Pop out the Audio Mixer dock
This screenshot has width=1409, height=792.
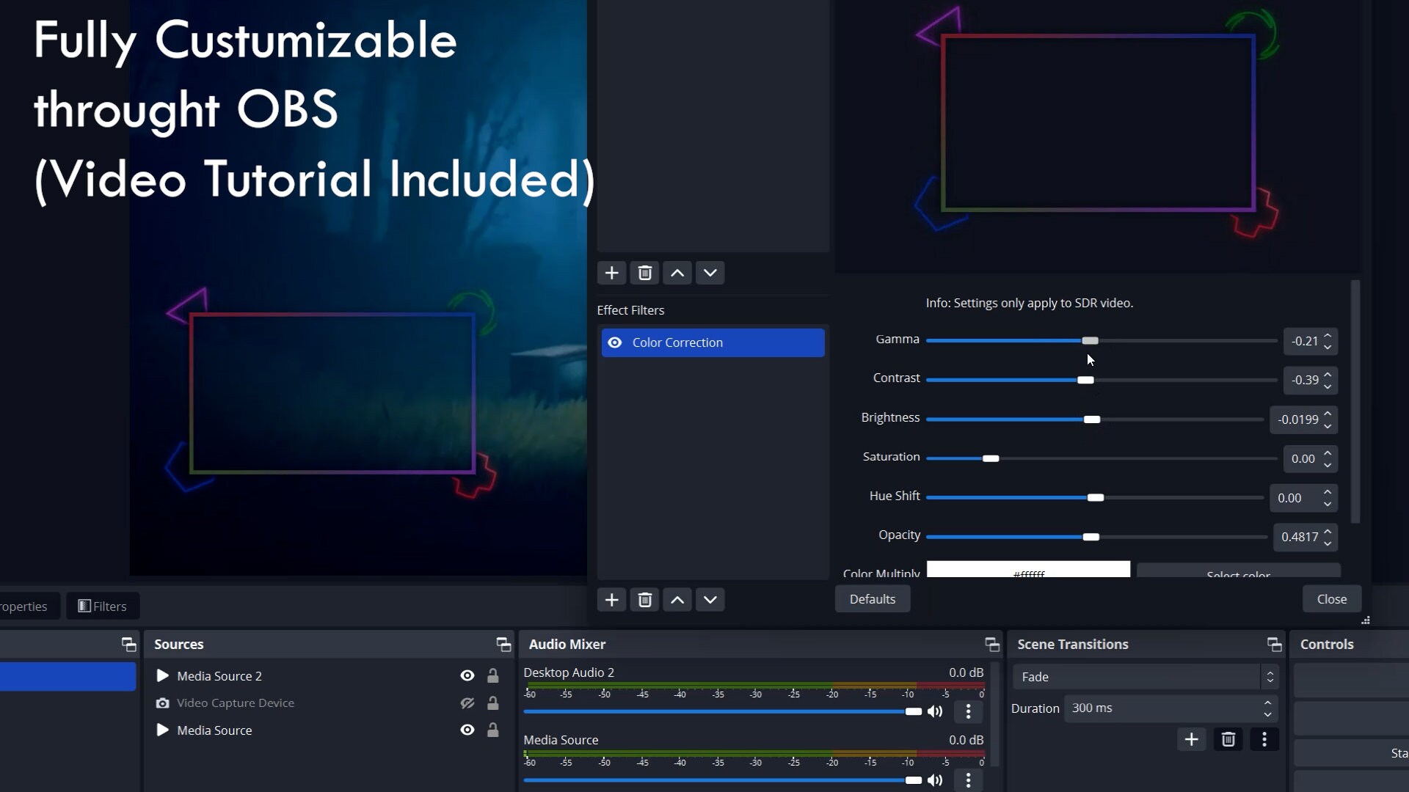[992, 644]
